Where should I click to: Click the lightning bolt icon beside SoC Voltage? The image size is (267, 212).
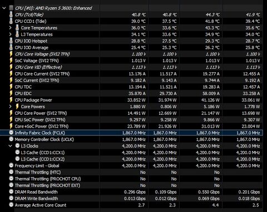click(x=11, y=60)
